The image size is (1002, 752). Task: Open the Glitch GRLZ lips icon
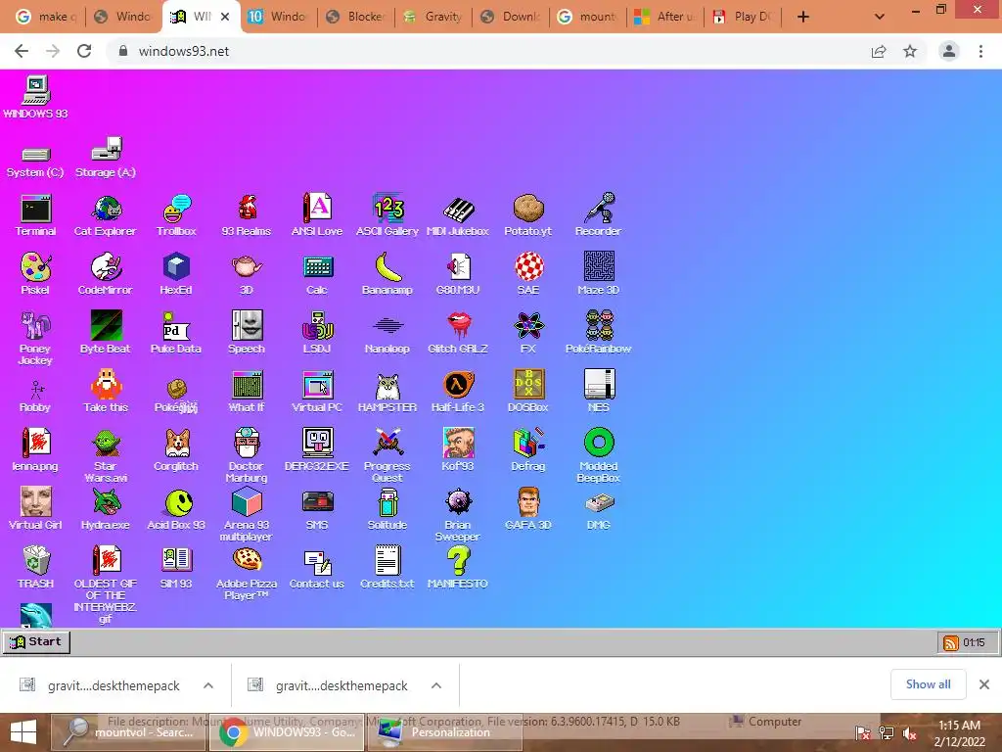pyautogui.click(x=458, y=333)
